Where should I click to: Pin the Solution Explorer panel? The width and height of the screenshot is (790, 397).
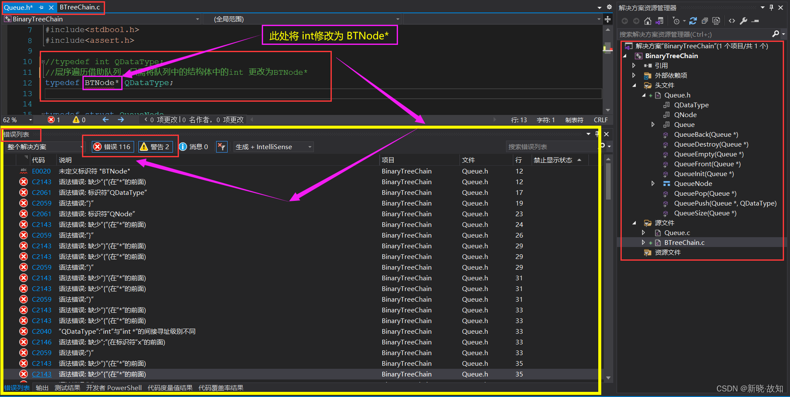point(772,8)
